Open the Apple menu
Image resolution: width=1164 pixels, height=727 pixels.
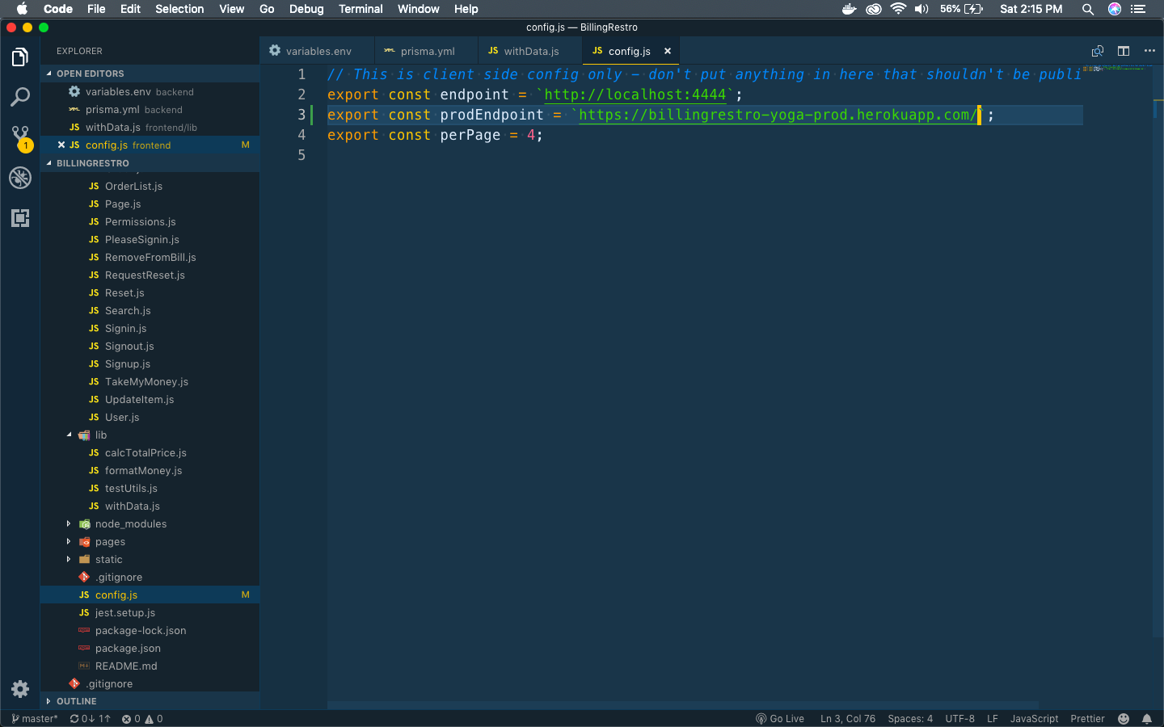(22, 9)
